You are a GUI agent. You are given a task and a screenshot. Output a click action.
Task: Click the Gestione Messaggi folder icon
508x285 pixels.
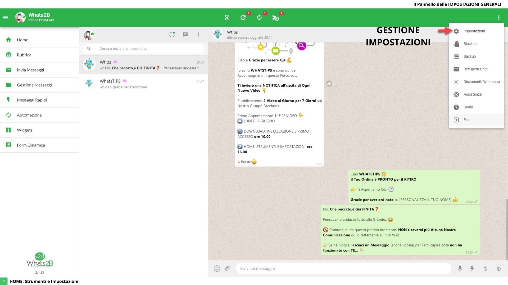click(8, 85)
